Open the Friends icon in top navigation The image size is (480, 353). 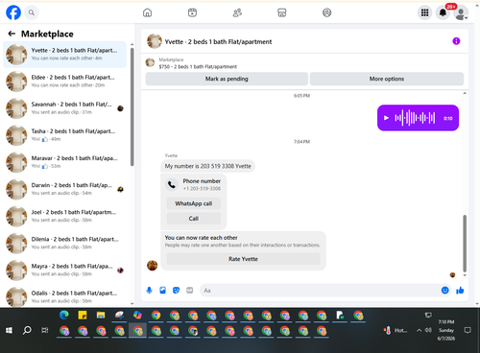coord(237,12)
